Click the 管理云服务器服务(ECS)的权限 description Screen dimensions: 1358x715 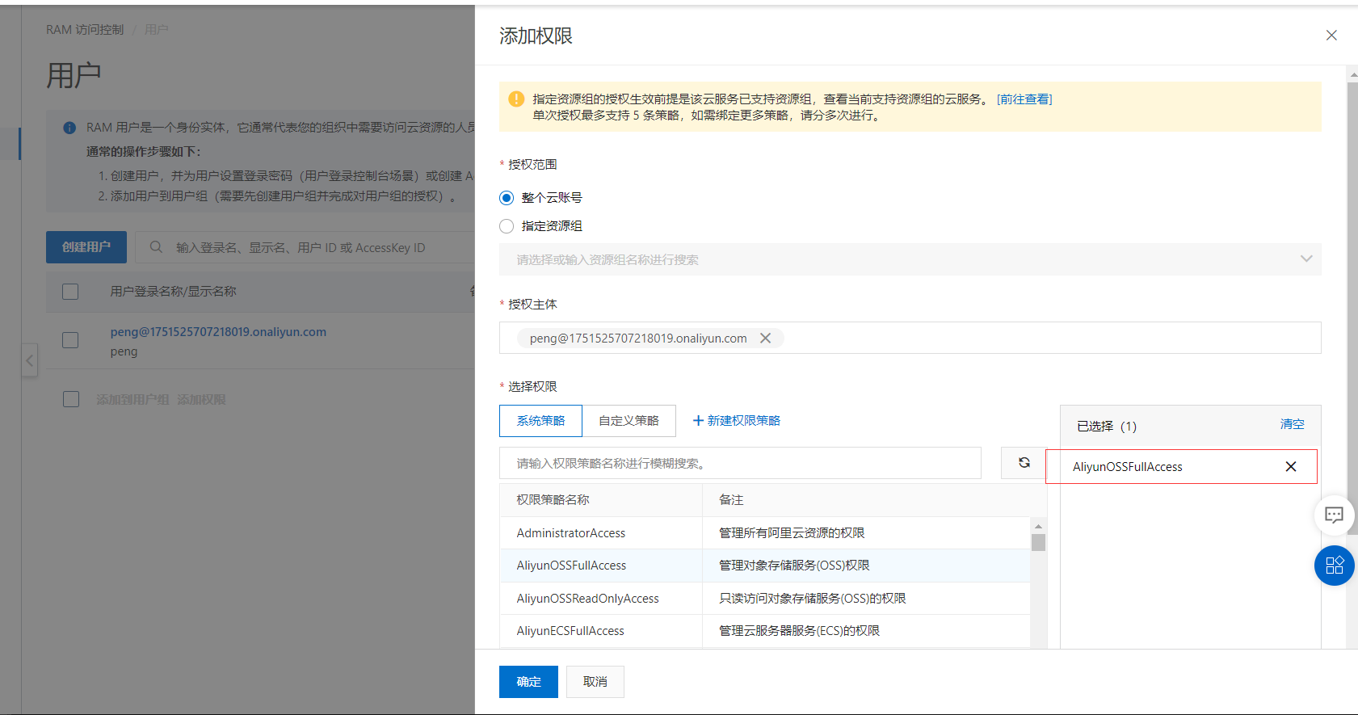coord(799,631)
